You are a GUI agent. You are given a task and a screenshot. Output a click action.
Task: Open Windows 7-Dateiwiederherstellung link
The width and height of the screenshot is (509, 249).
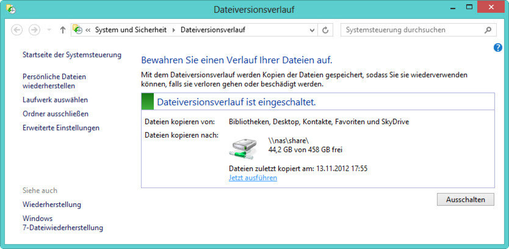(x=63, y=223)
